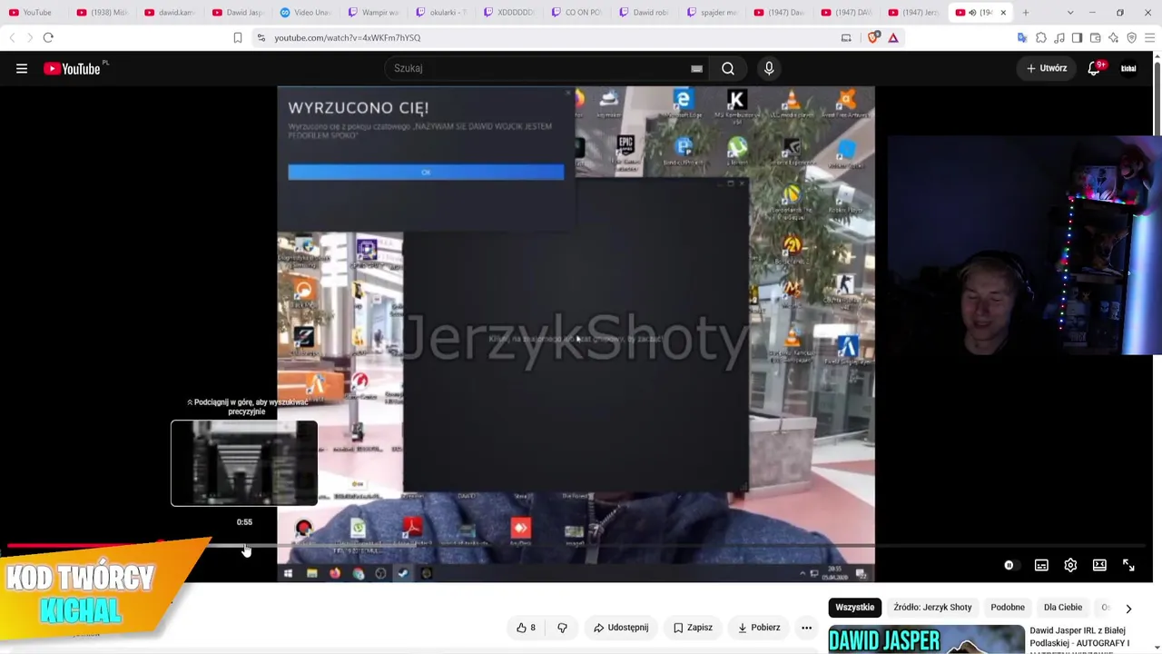Viewport: 1162px width, 654px height.
Task: Open the Dawid Jasper recommended video thumbnail
Action: tap(926, 639)
